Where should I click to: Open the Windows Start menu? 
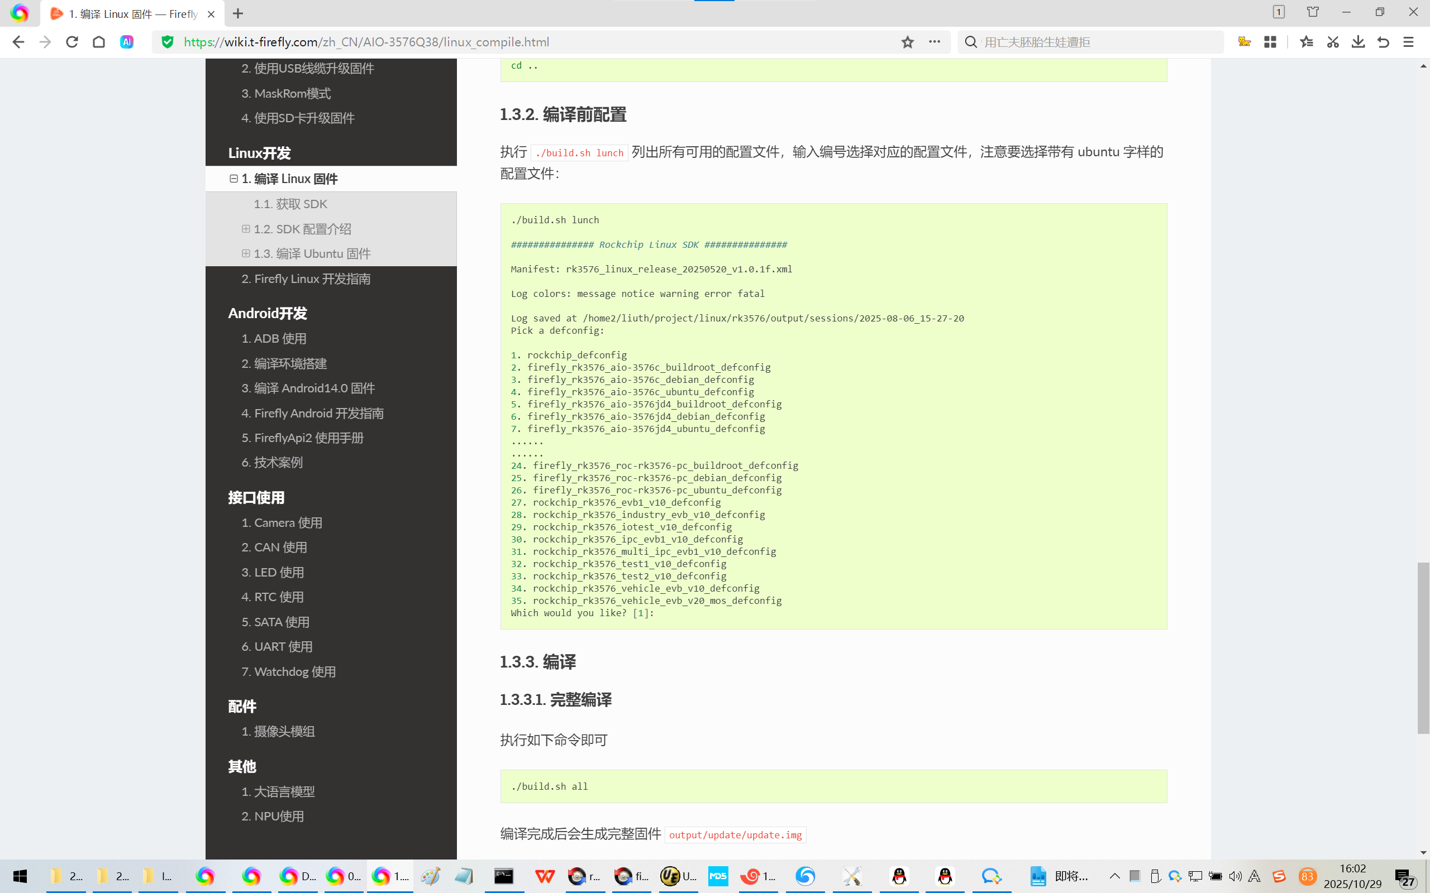(20, 876)
